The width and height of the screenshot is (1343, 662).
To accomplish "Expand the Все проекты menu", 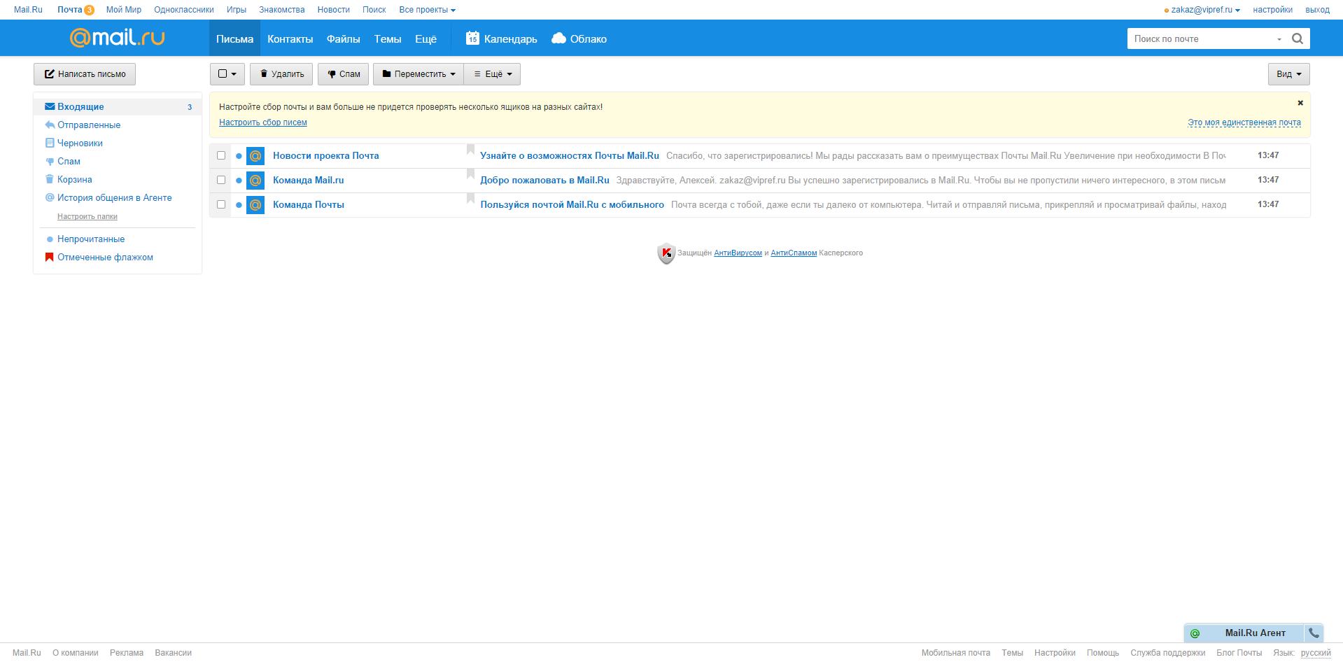I will point(427,10).
